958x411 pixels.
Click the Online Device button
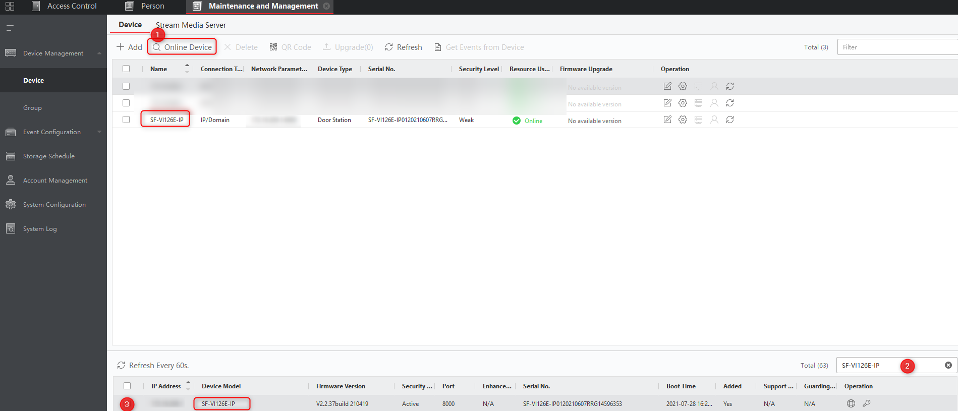[x=182, y=47]
